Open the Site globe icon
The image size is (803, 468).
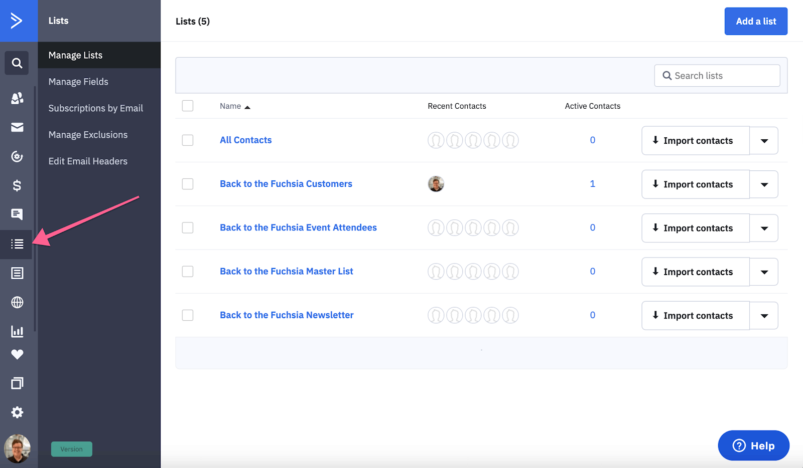point(17,302)
